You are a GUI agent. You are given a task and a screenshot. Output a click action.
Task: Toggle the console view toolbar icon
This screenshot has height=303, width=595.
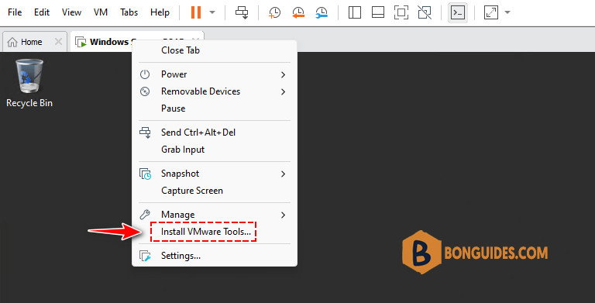coord(458,13)
